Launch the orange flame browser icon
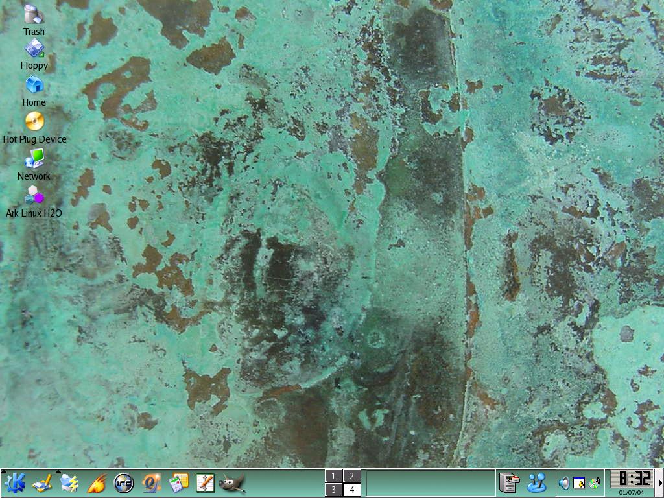This screenshot has height=498, width=664. click(97, 483)
